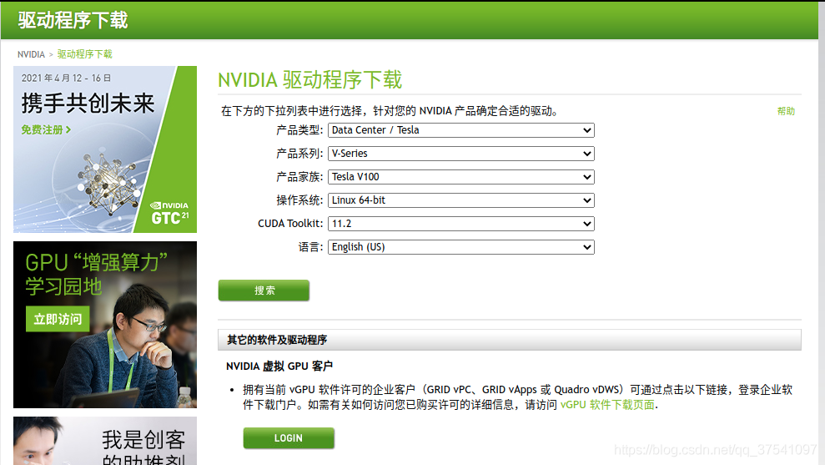Open the 产品类型 dropdown

[460, 130]
